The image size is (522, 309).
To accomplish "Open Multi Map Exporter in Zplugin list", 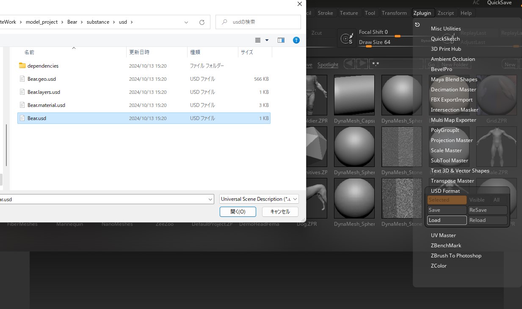I will 453,120.
